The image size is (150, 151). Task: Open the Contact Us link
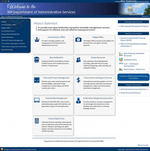pyautogui.click(x=145, y=17)
